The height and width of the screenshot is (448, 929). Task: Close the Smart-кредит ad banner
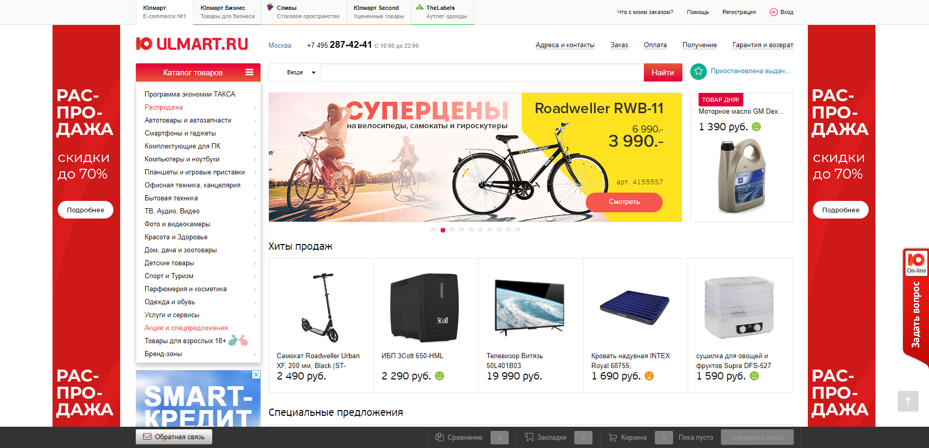coord(256,374)
